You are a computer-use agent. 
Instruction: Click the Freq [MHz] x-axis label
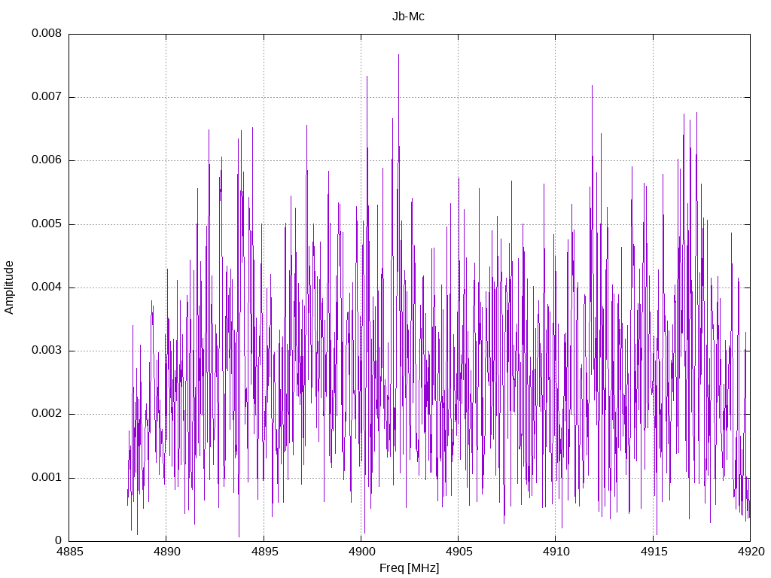click(409, 568)
